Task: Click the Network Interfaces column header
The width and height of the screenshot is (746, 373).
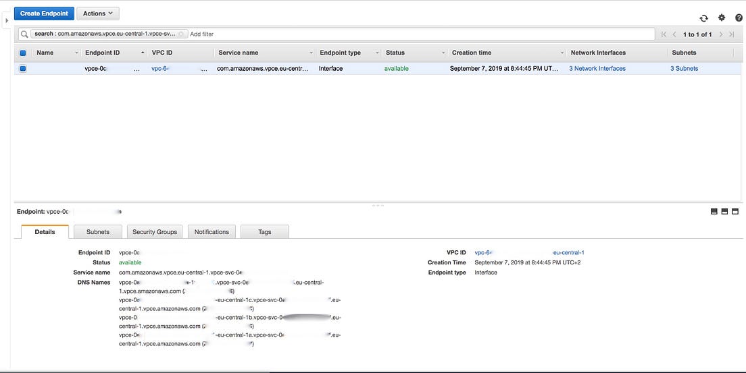Action: (598, 53)
